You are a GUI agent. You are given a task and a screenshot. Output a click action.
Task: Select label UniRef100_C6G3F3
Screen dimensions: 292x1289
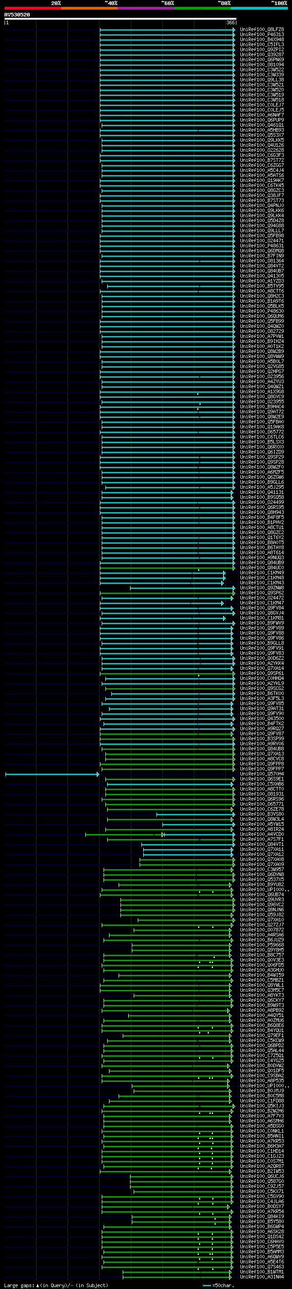pyautogui.click(x=262, y=155)
